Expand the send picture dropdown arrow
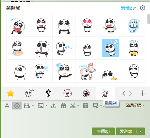 (x=46, y=106)
